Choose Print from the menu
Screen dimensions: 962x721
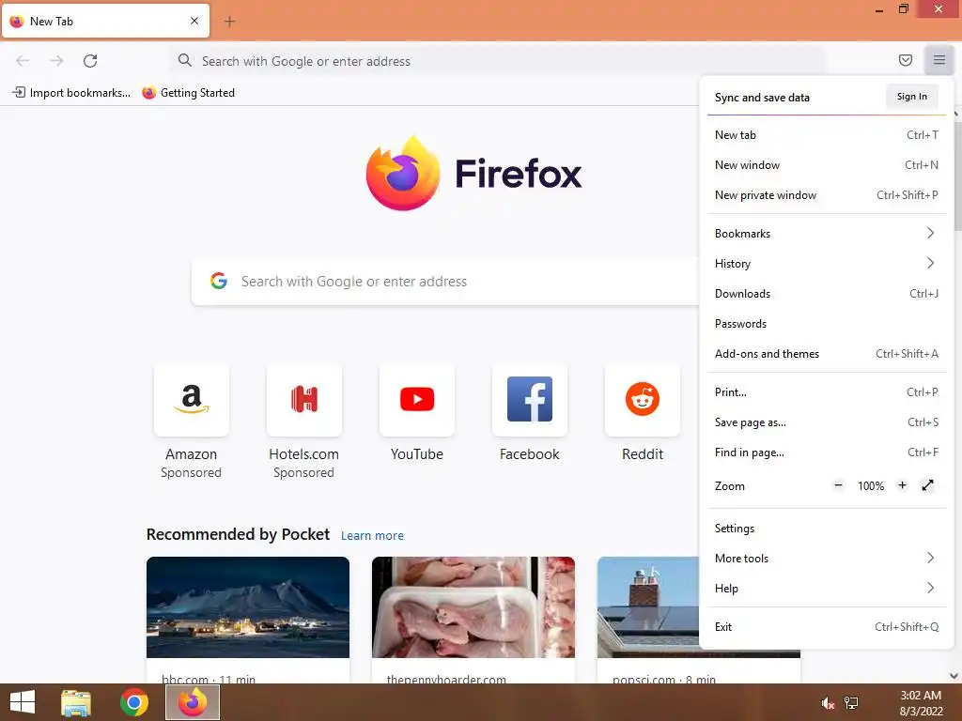(x=826, y=392)
